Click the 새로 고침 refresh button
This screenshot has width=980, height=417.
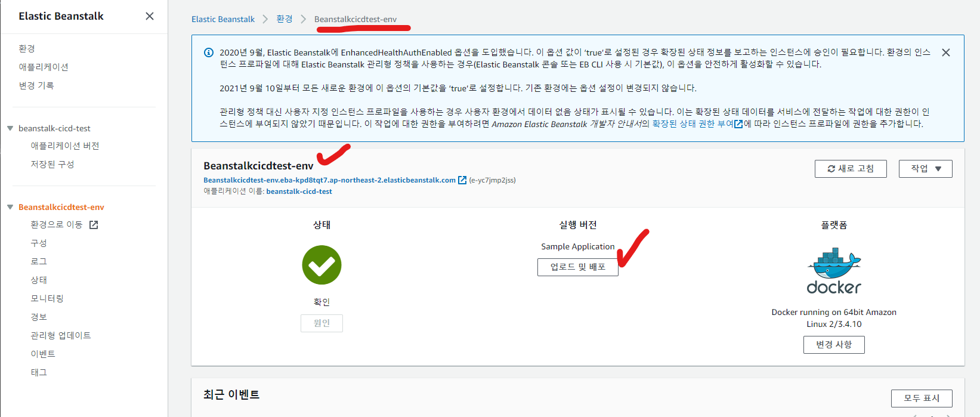pyautogui.click(x=851, y=169)
